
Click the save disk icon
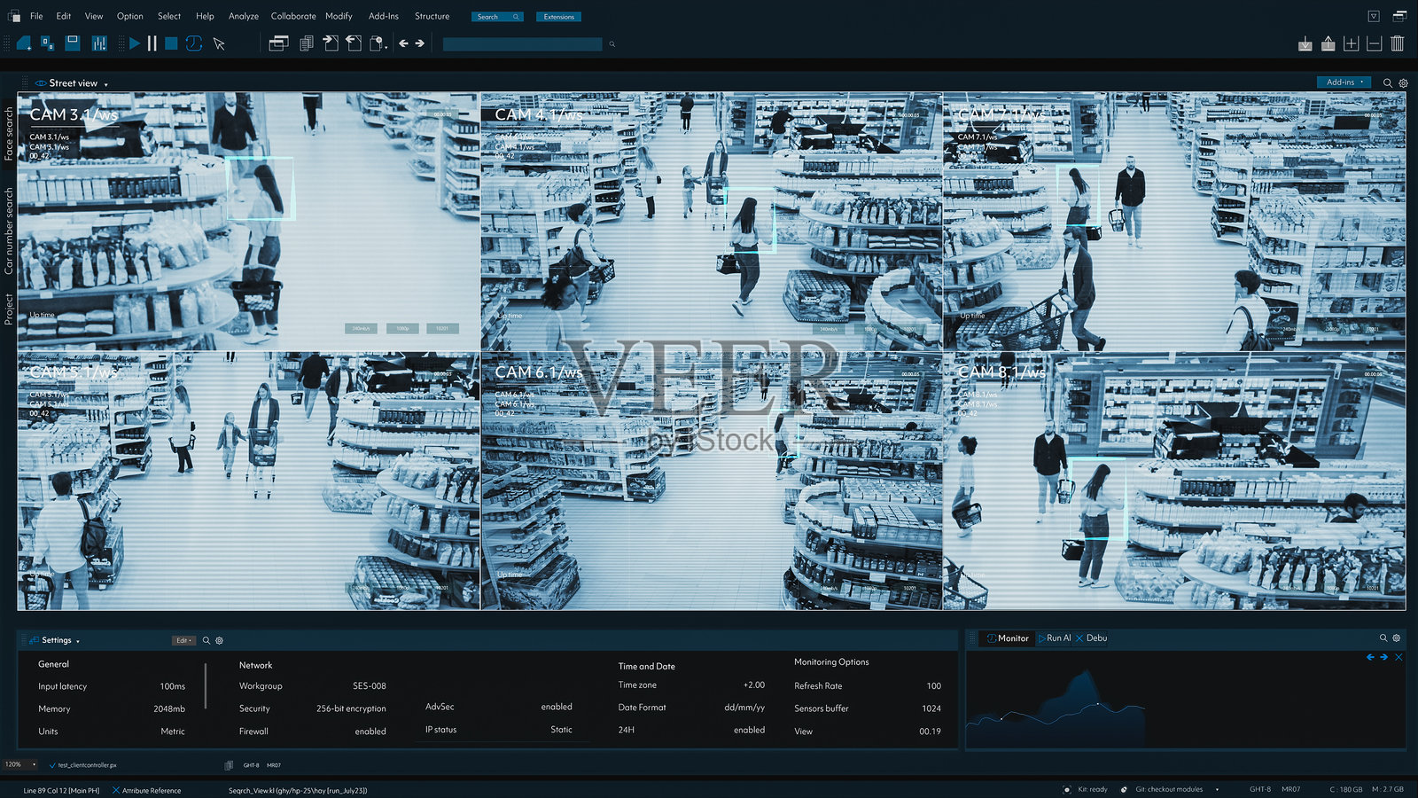pos(73,43)
